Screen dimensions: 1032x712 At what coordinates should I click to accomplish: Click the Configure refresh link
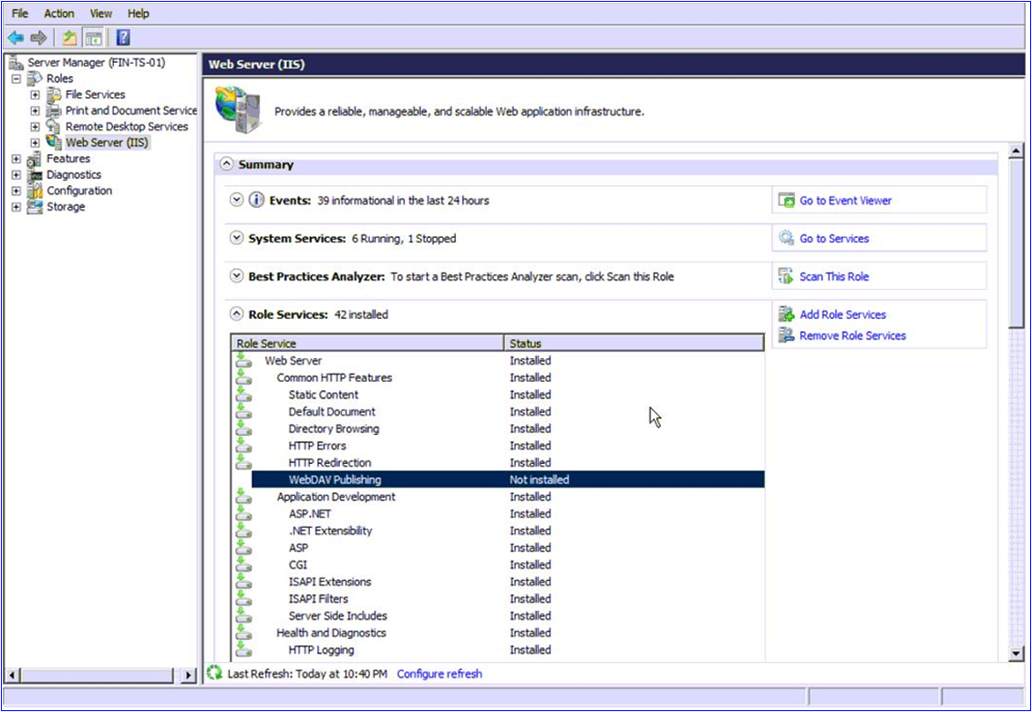[x=440, y=673]
